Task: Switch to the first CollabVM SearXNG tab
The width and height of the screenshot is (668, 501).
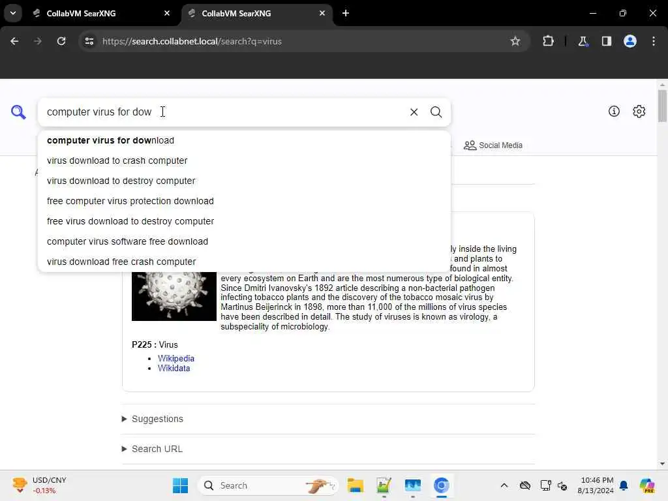Action: (102, 13)
